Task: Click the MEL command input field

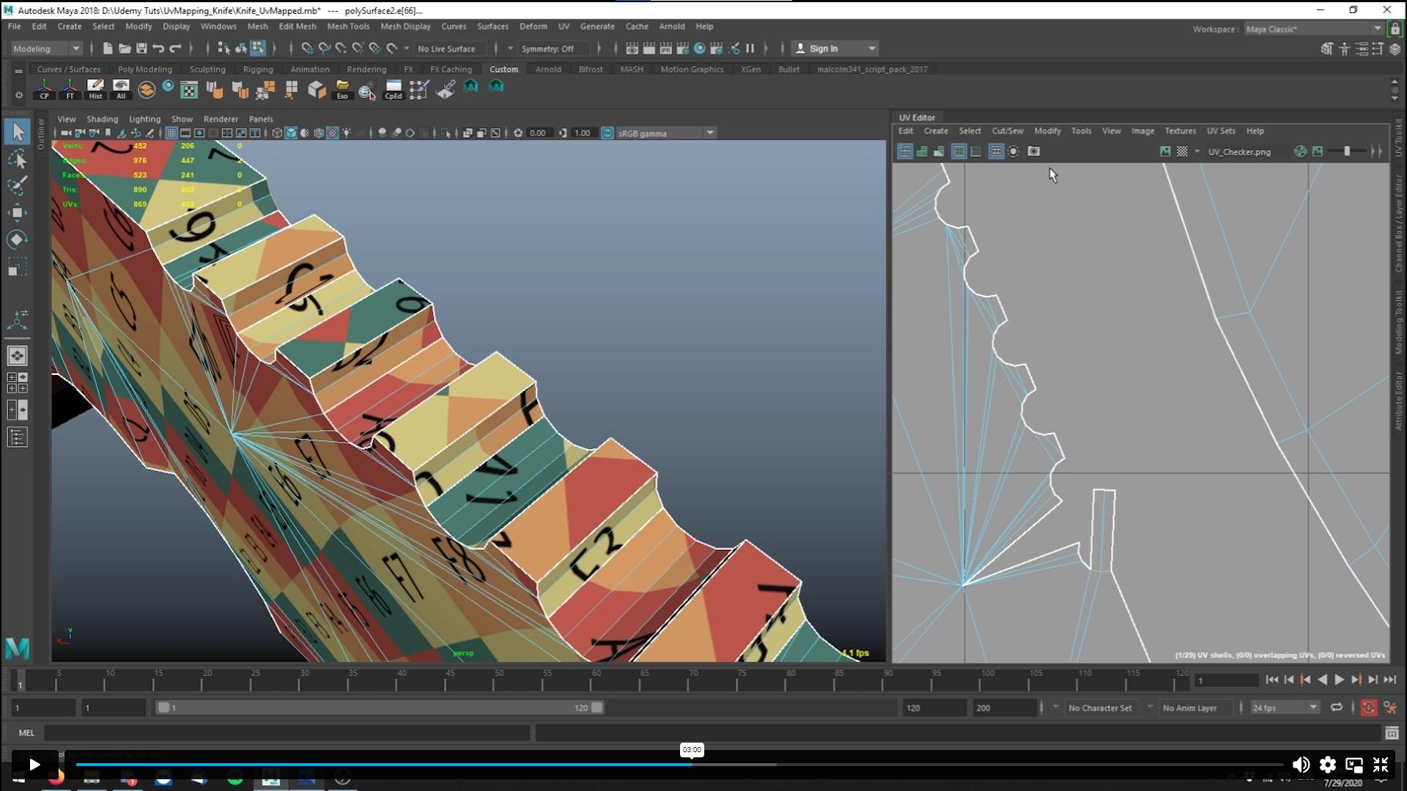Action: tap(287, 732)
